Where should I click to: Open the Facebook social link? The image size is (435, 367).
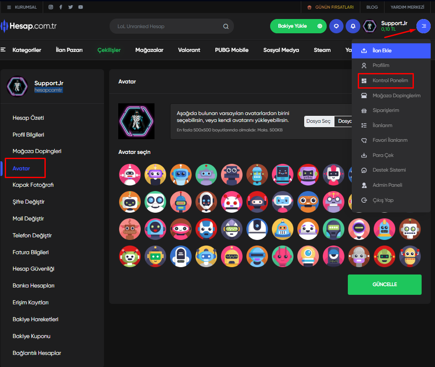point(61,7)
